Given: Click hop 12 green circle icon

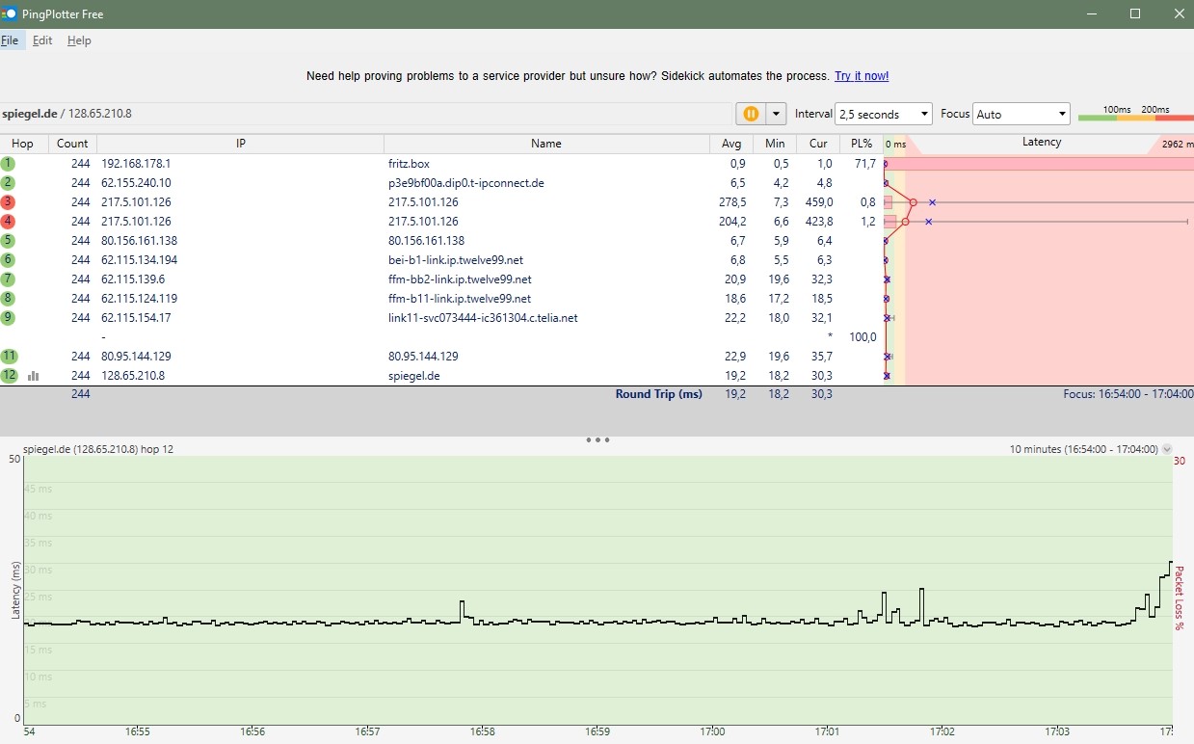Looking at the screenshot, I should [x=10, y=376].
